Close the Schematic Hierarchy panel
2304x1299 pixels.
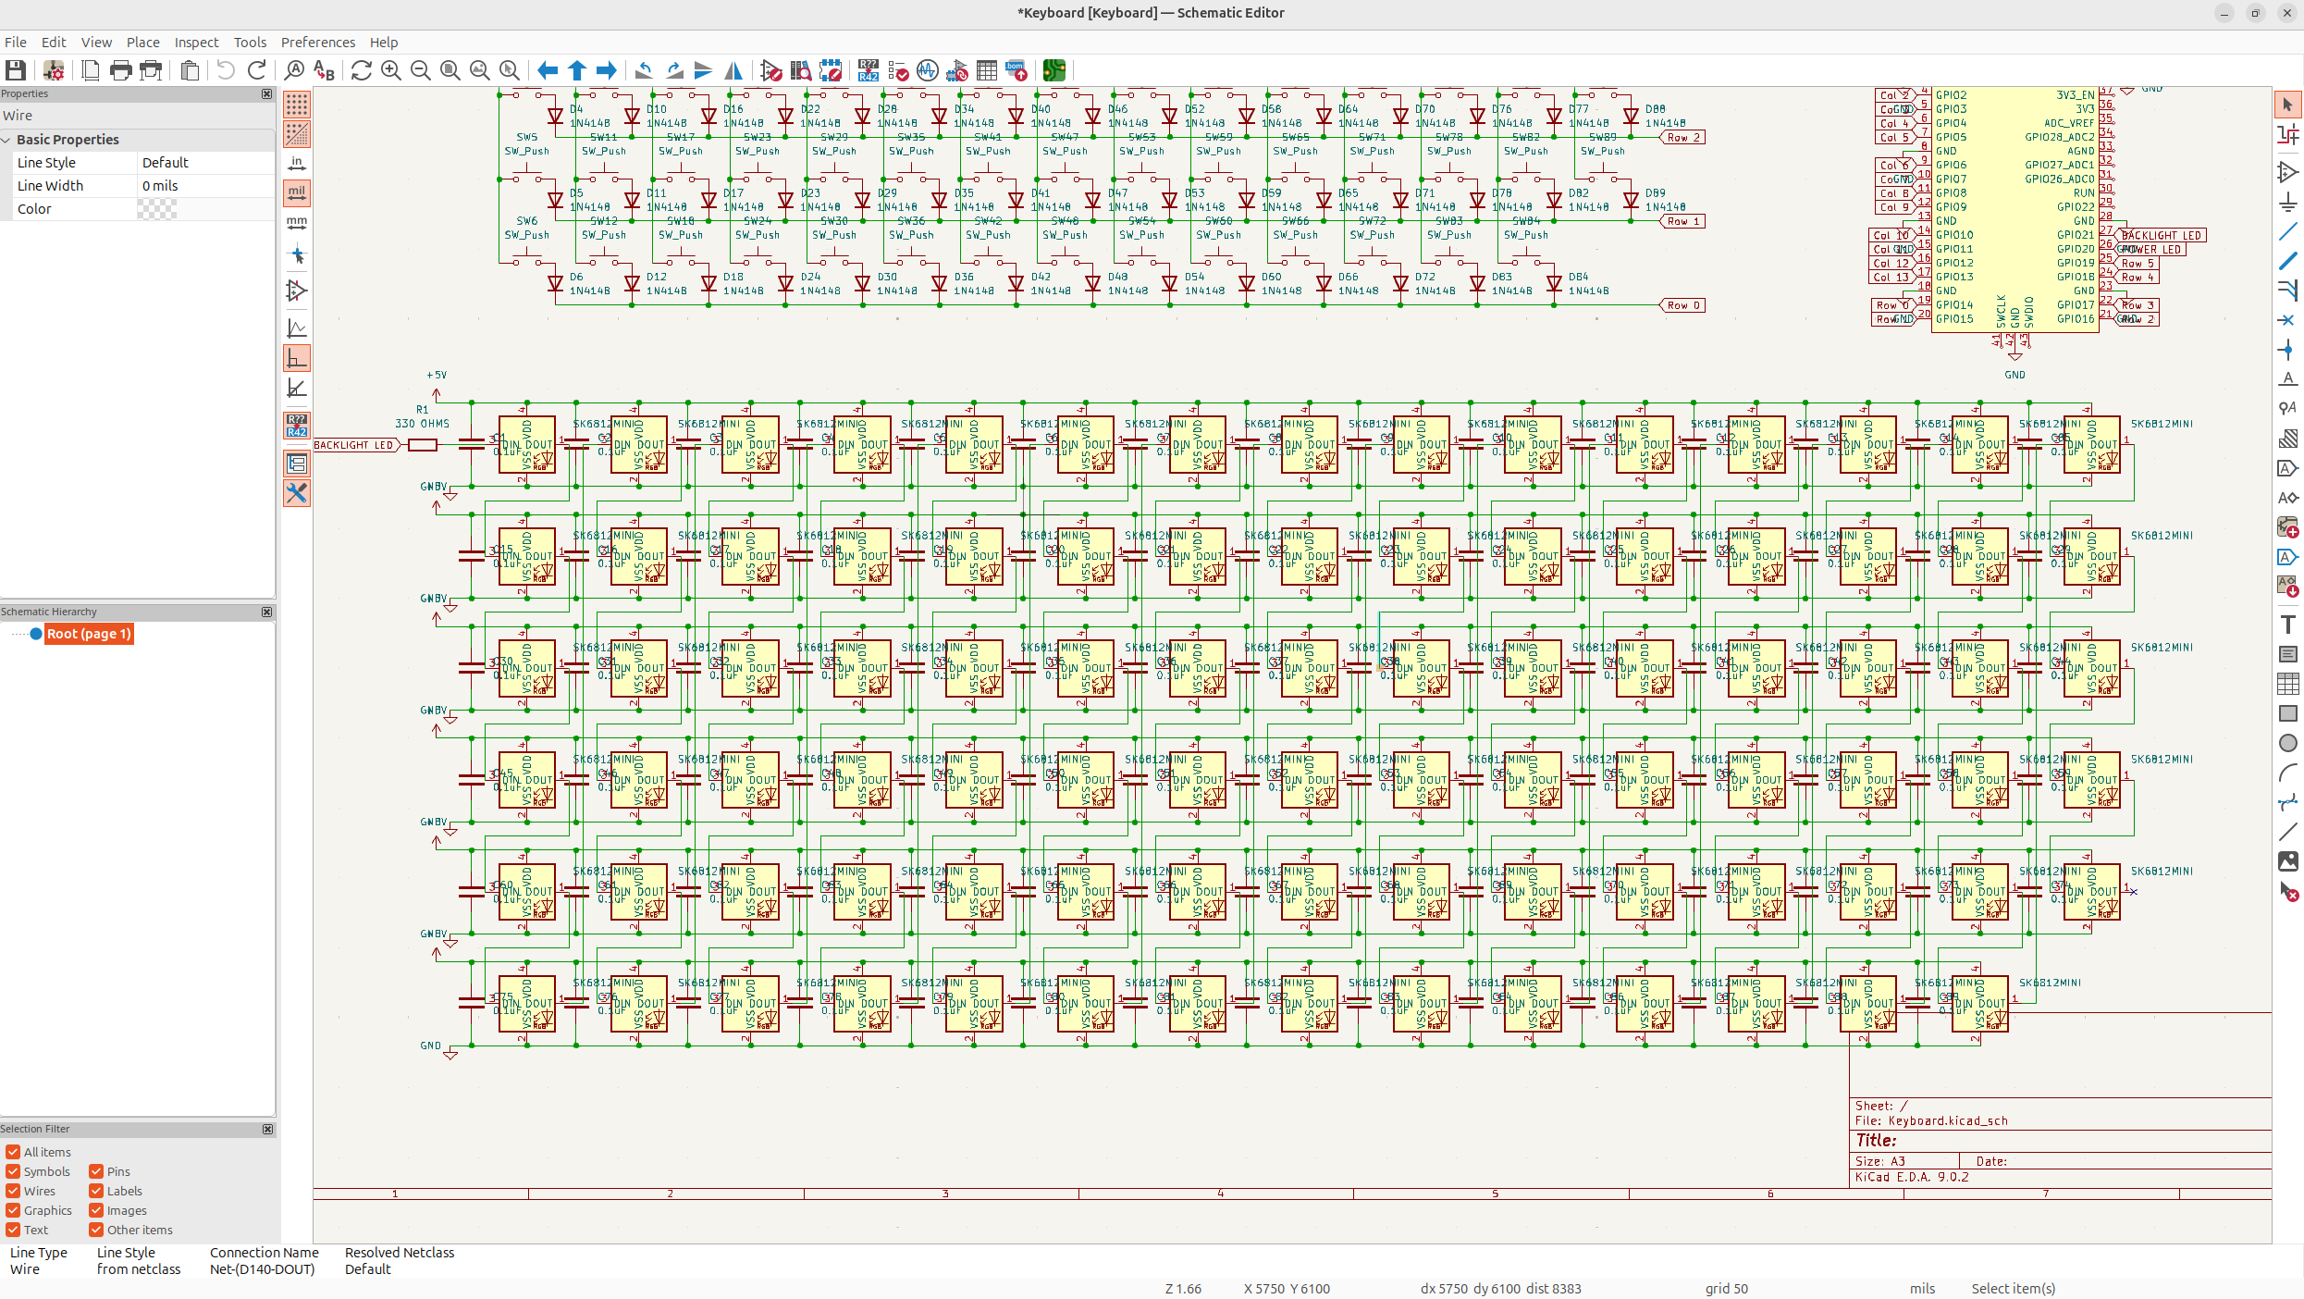point(267,612)
